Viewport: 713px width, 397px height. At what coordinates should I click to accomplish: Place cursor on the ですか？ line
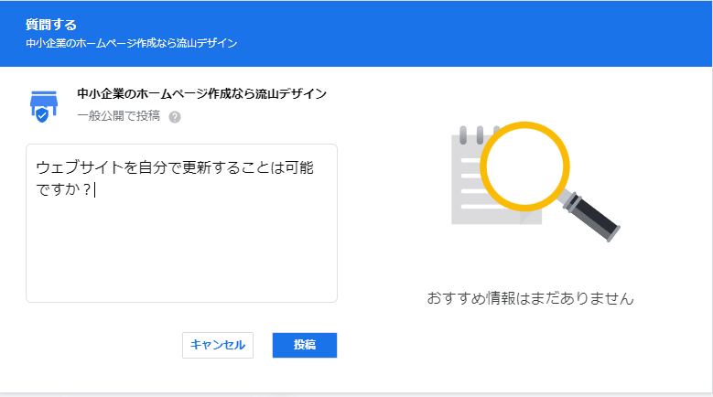[x=64, y=190]
